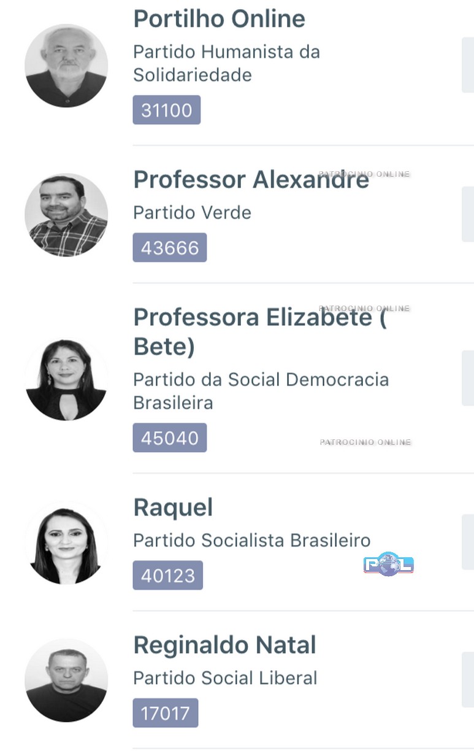Click the 45040 candidate number badge

(169, 438)
